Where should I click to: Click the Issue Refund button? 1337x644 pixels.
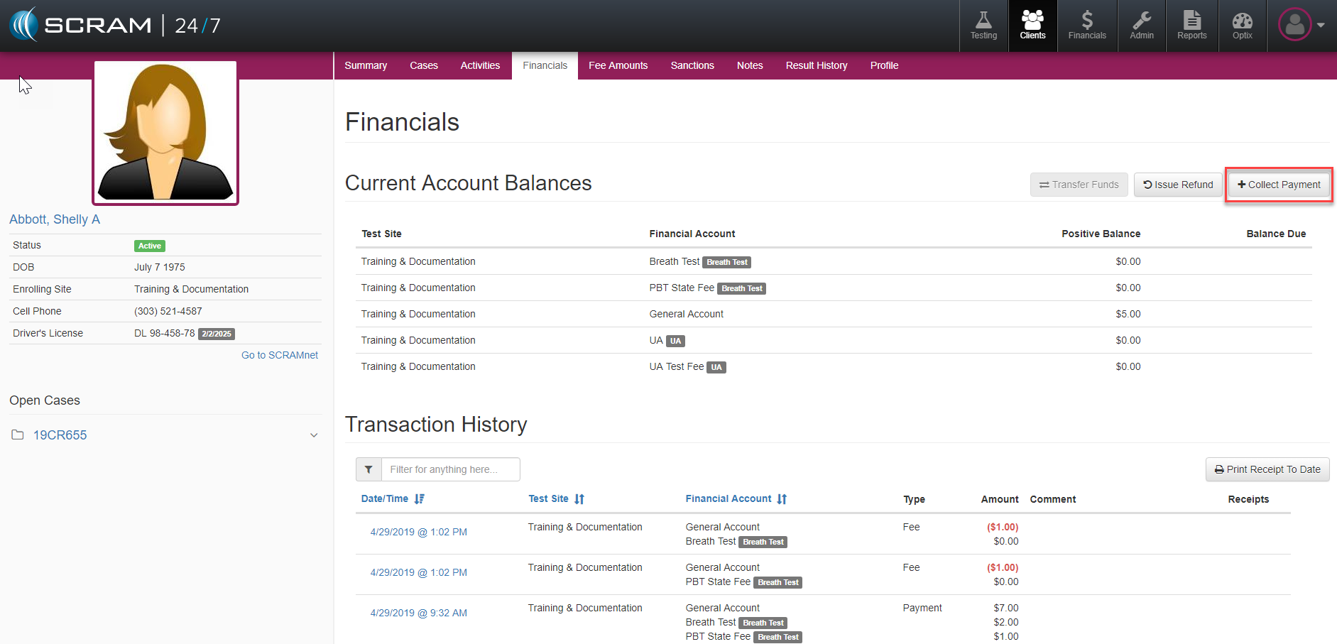tap(1177, 185)
